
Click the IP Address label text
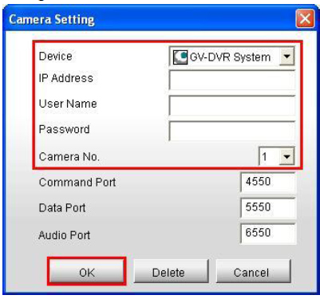click(66, 78)
